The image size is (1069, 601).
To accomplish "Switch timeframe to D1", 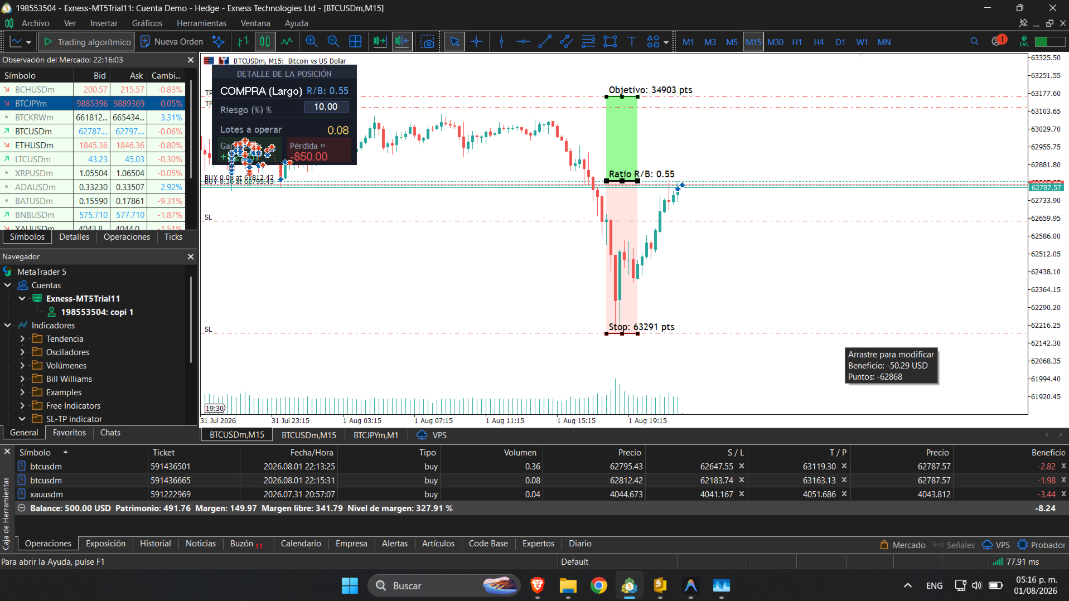I will pyautogui.click(x=840, y=42).
